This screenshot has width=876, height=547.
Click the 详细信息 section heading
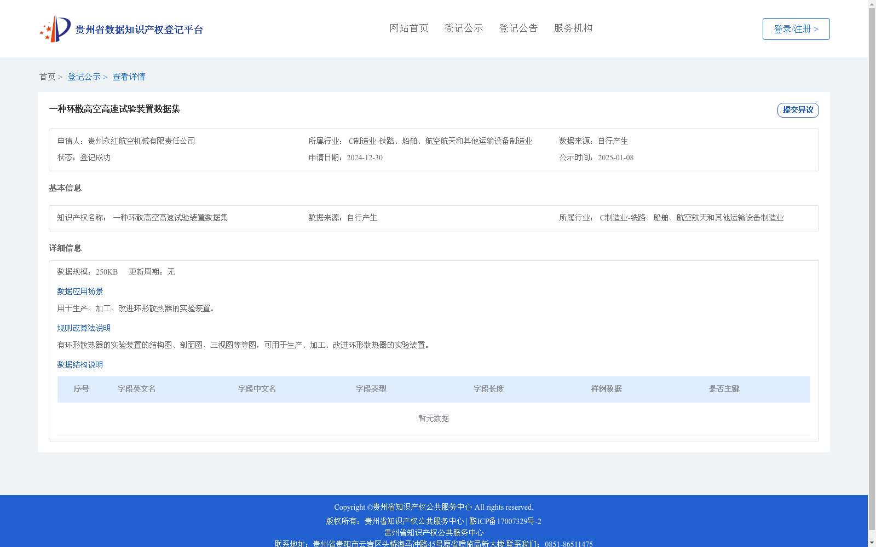65,248
